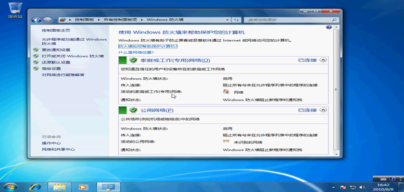The width and height of the screenshot is (404, 192).
Task: Click the 防火墙如何帮助保护计算机? link
Action: [x=148, y=46]
